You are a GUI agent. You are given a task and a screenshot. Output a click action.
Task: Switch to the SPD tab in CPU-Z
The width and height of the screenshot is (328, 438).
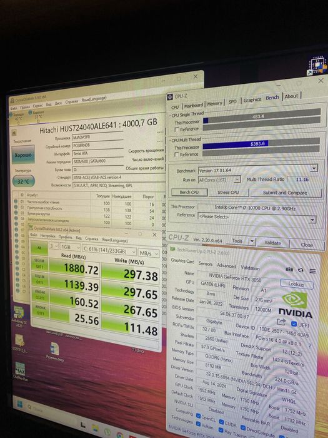[232, 101]
